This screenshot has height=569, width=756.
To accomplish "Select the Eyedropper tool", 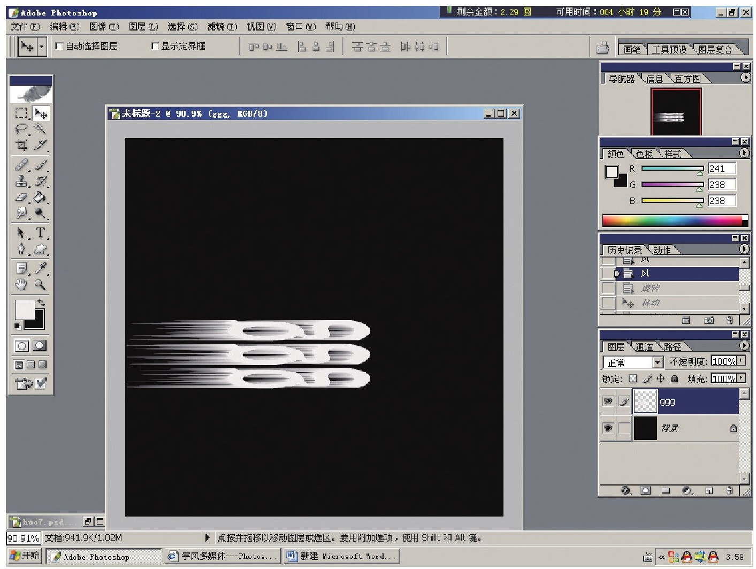I will (40, 269).
